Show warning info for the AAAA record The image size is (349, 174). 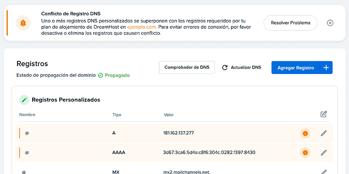point(305,153)
